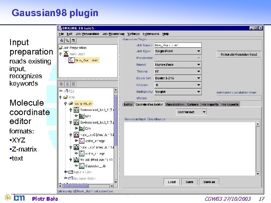Screen dimensions: 271x203
Task: Click the job icon for New_Job5 entry
Action: tap(76, 135)
